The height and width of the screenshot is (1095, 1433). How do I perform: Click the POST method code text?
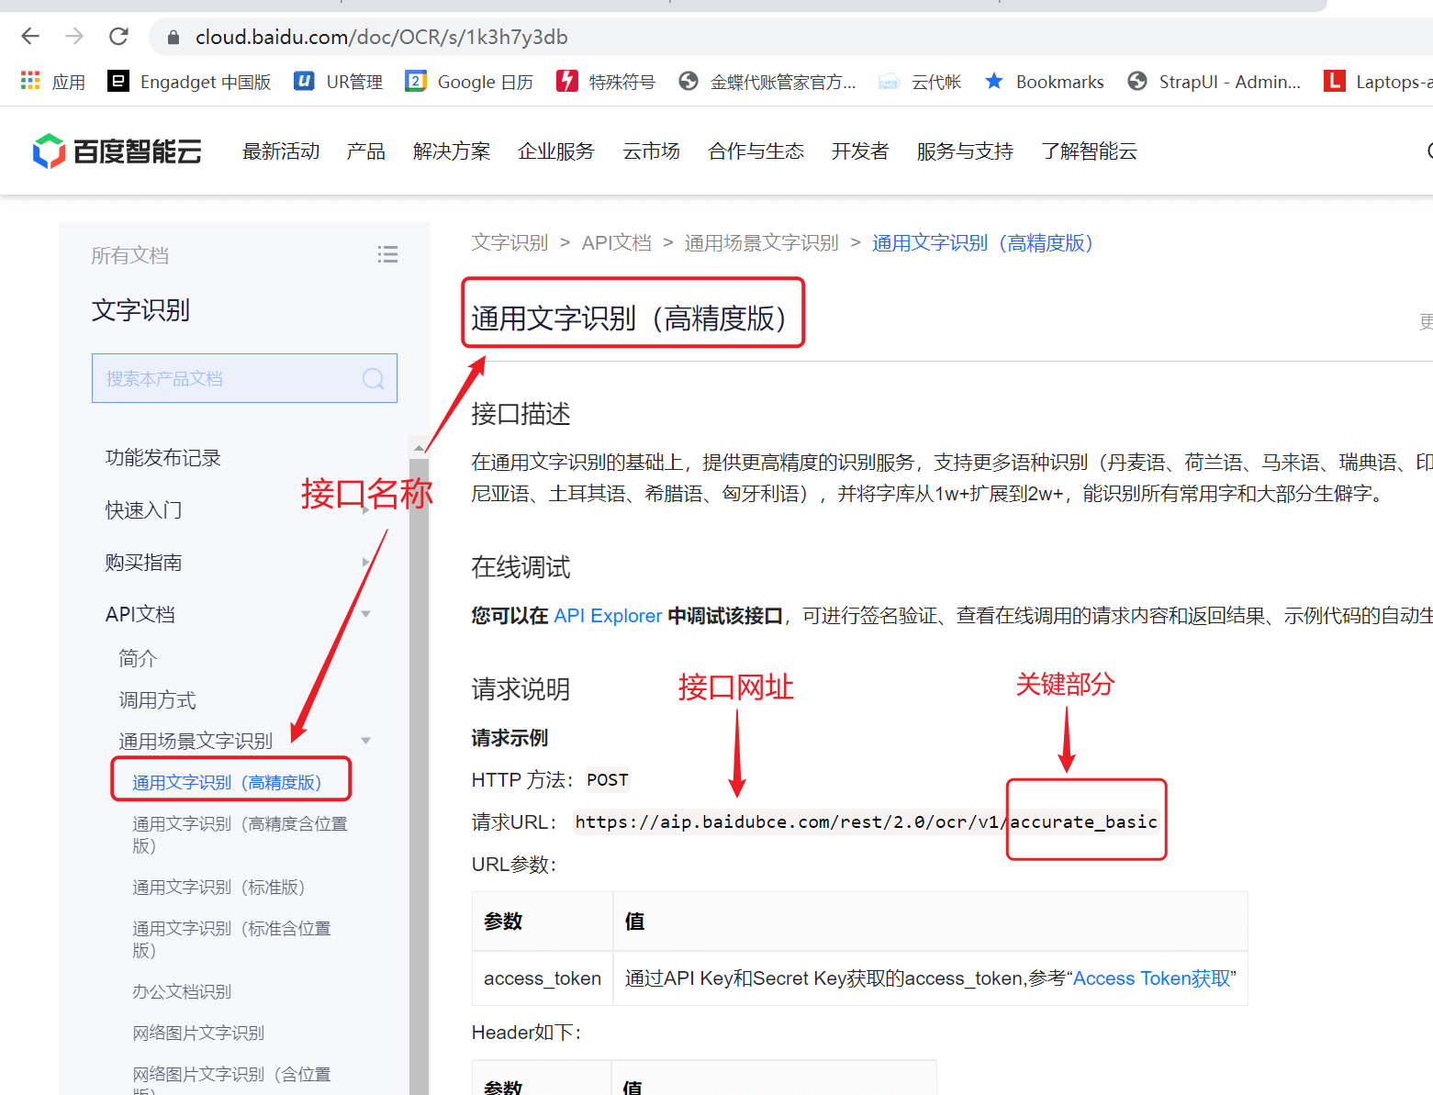(x=608, y=780)
